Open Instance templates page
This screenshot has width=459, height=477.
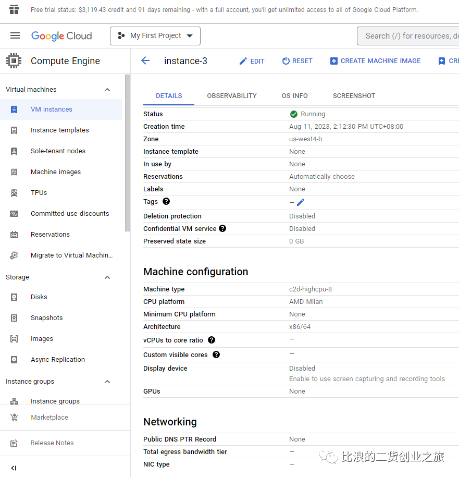pos(59,130)
